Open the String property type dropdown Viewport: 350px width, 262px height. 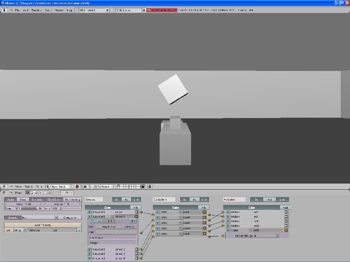pyautogui.click(x=20, y=230)
